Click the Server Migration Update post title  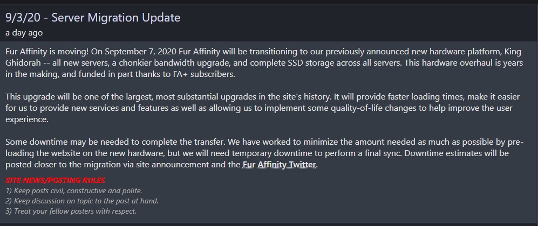[x=93, y=18]
